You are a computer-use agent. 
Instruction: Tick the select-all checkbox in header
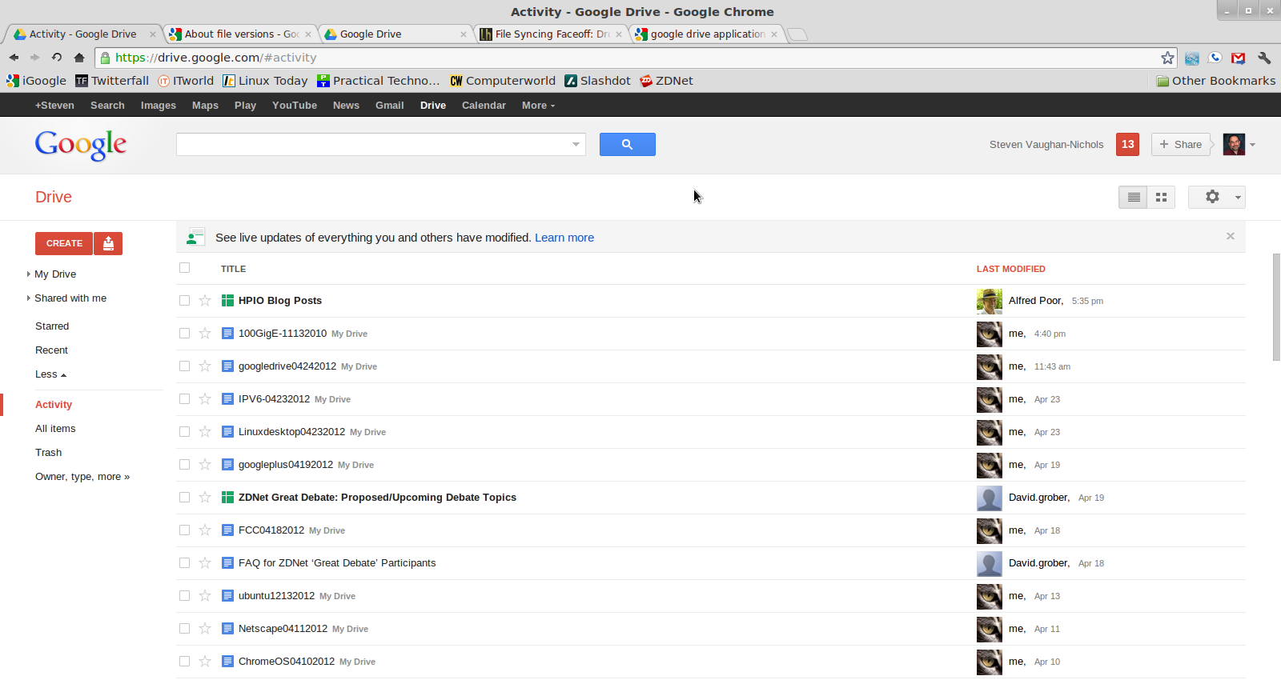(x=185, y=268)
